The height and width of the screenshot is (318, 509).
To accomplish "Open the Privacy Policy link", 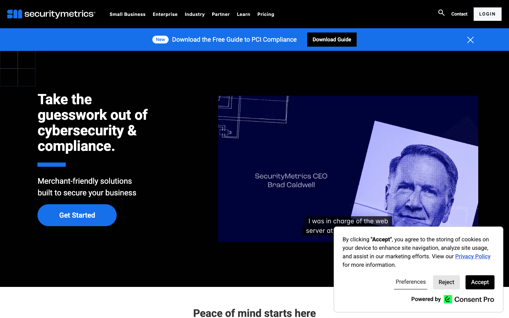I will click(x=473, y=256).
